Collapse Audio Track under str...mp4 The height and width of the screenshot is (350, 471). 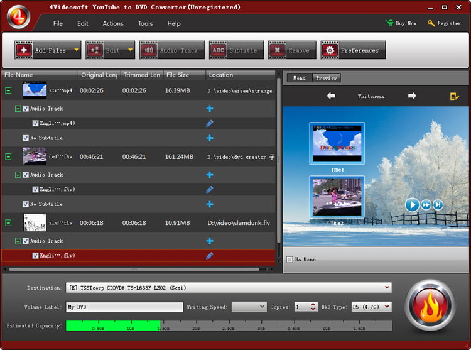tap(18, 109)
